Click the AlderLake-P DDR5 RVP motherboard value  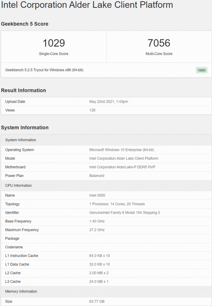click(122, 167)
